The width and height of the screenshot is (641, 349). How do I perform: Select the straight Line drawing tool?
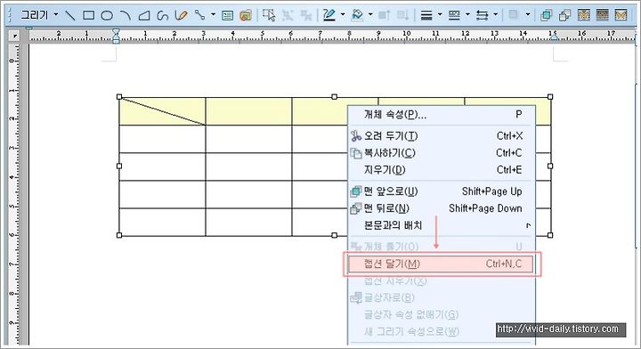(70, 15)
